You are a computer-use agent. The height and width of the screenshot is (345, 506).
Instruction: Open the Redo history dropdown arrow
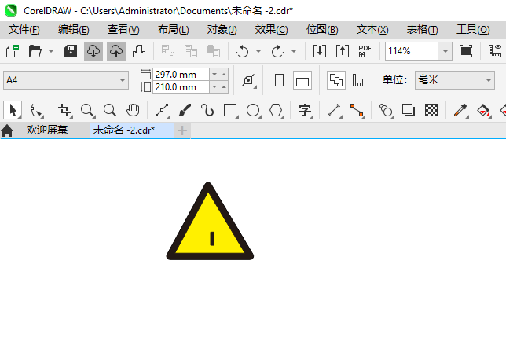294,51
